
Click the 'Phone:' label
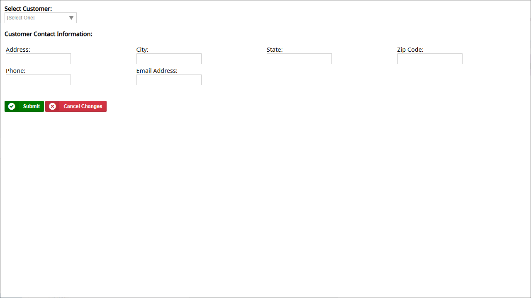point(16,71)
